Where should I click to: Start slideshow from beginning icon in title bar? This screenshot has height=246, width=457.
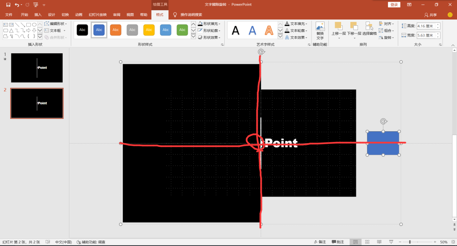[x=36, y=5]
